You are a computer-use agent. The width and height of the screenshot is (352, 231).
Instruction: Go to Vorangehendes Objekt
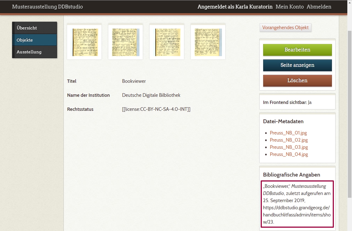click(285, 28)
